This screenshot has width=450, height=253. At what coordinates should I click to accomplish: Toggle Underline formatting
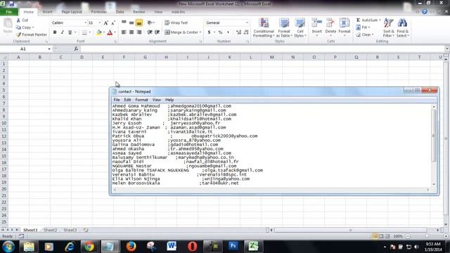coord(70,32)
